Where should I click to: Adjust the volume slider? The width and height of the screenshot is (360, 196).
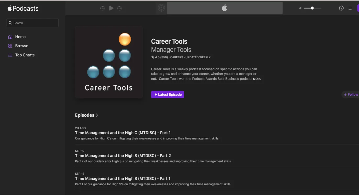(312, 8)
